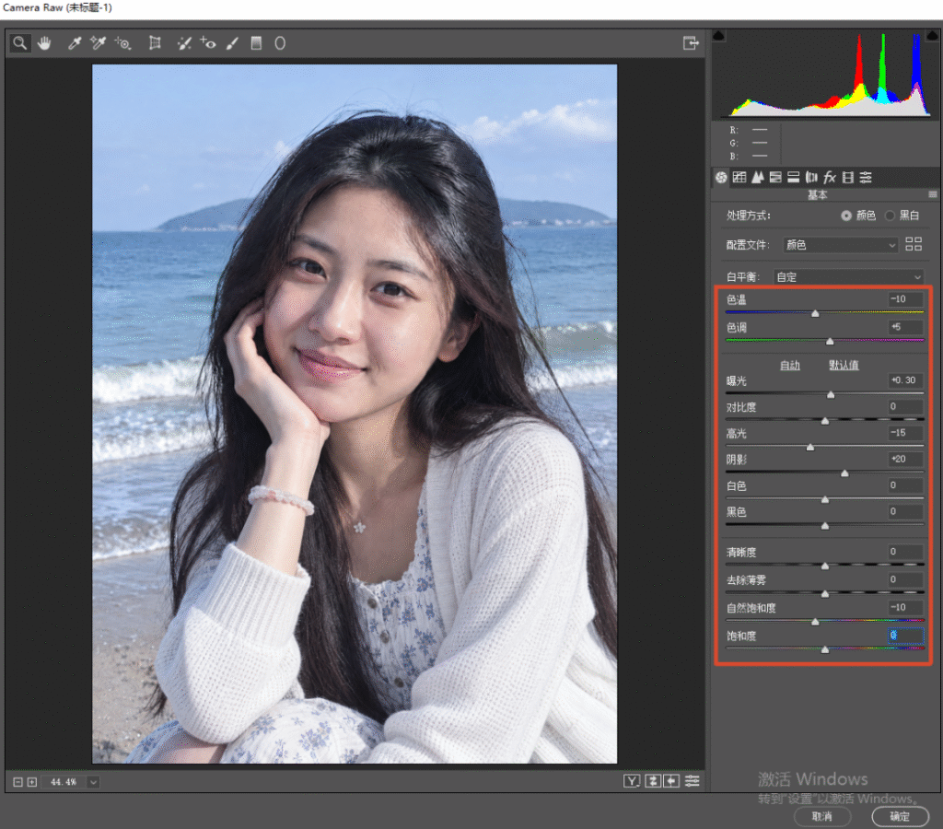Image resolution: width=943 pixels, height=829 pixels.
Task: Cycle before/after views with Y icon
Action: (632, 781)
